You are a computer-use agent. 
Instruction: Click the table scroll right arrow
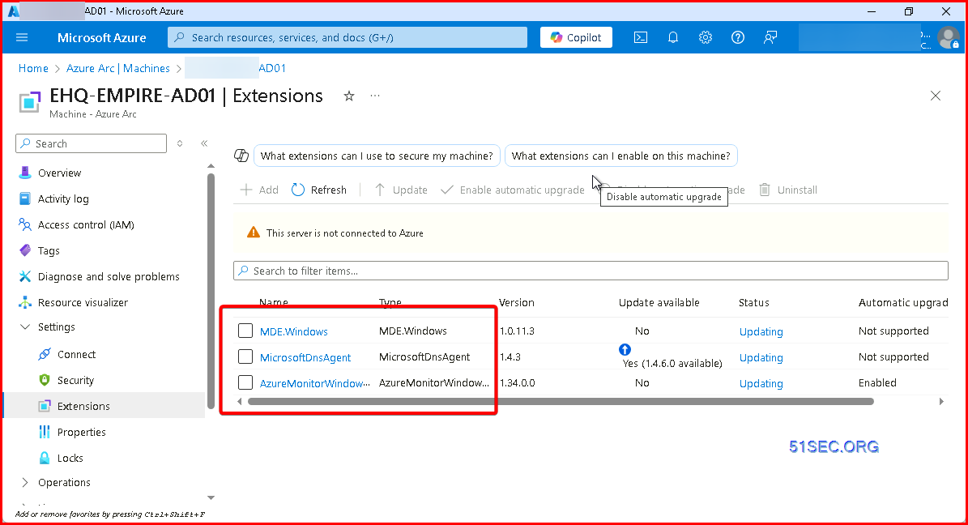941,402
